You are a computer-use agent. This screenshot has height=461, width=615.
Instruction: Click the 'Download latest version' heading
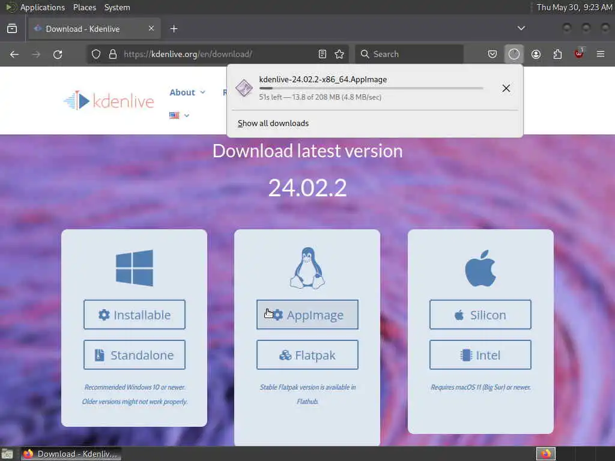click(307, 151)
